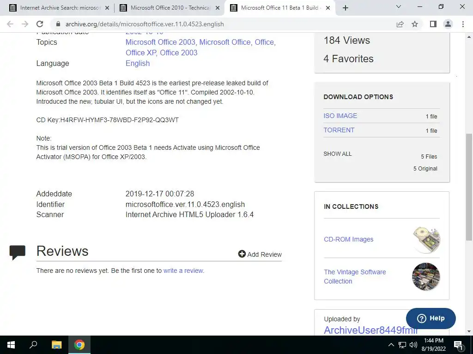The height and width of the screenshot is (354, 473).
Task: Click the Vintage Software Collection thumbnail
Action: point(426,277)
